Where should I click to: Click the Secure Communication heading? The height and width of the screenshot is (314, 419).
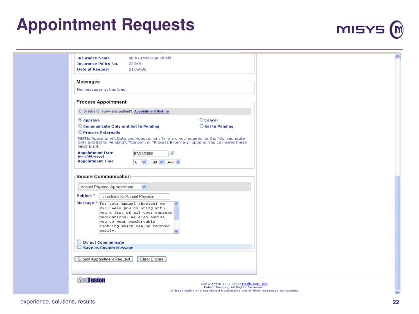tap(104, 177)
